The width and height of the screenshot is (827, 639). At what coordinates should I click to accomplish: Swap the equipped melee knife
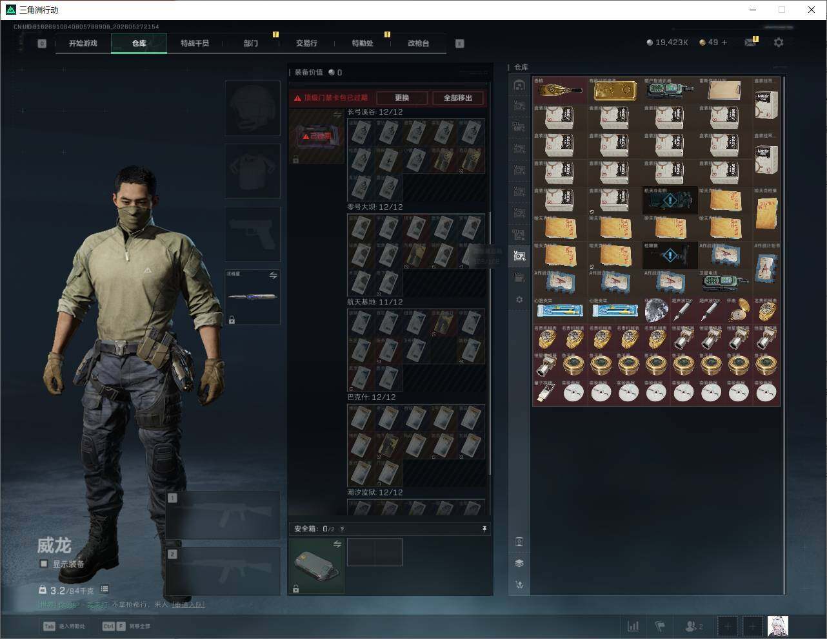coord(274,275)
